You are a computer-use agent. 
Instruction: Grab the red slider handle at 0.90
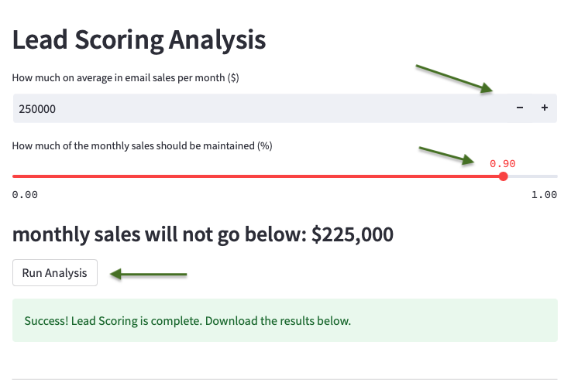click(x=504, y=176)
